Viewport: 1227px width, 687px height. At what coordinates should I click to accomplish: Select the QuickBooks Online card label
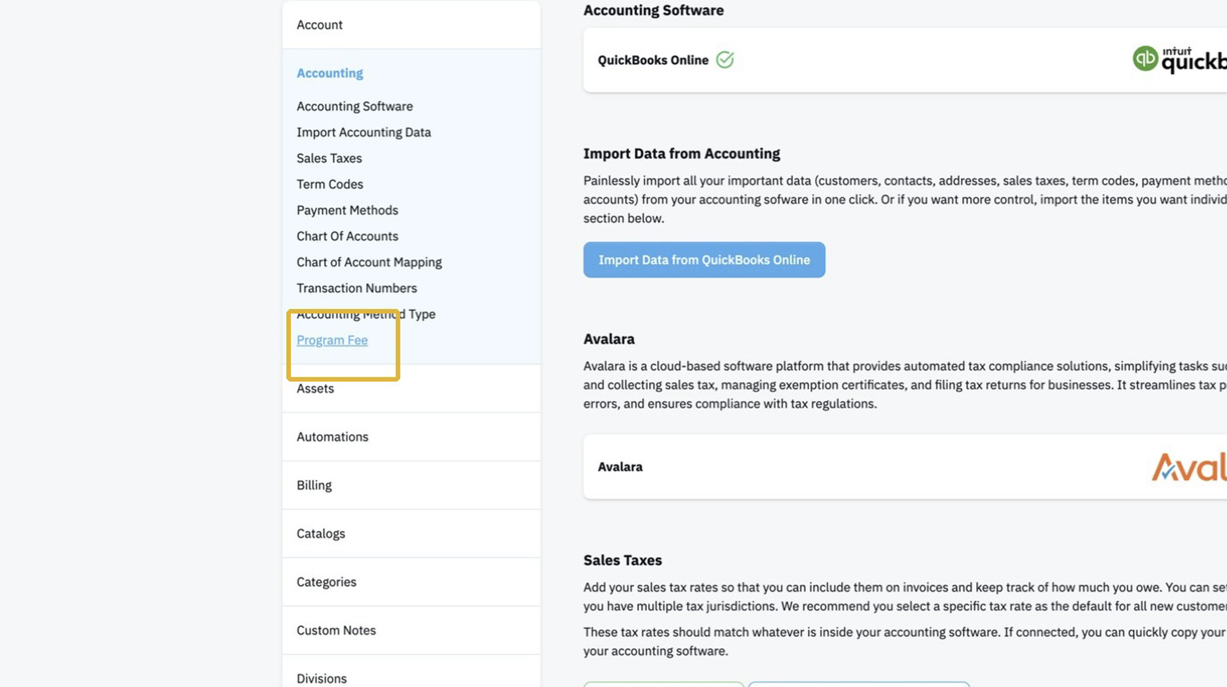[653, 60]
